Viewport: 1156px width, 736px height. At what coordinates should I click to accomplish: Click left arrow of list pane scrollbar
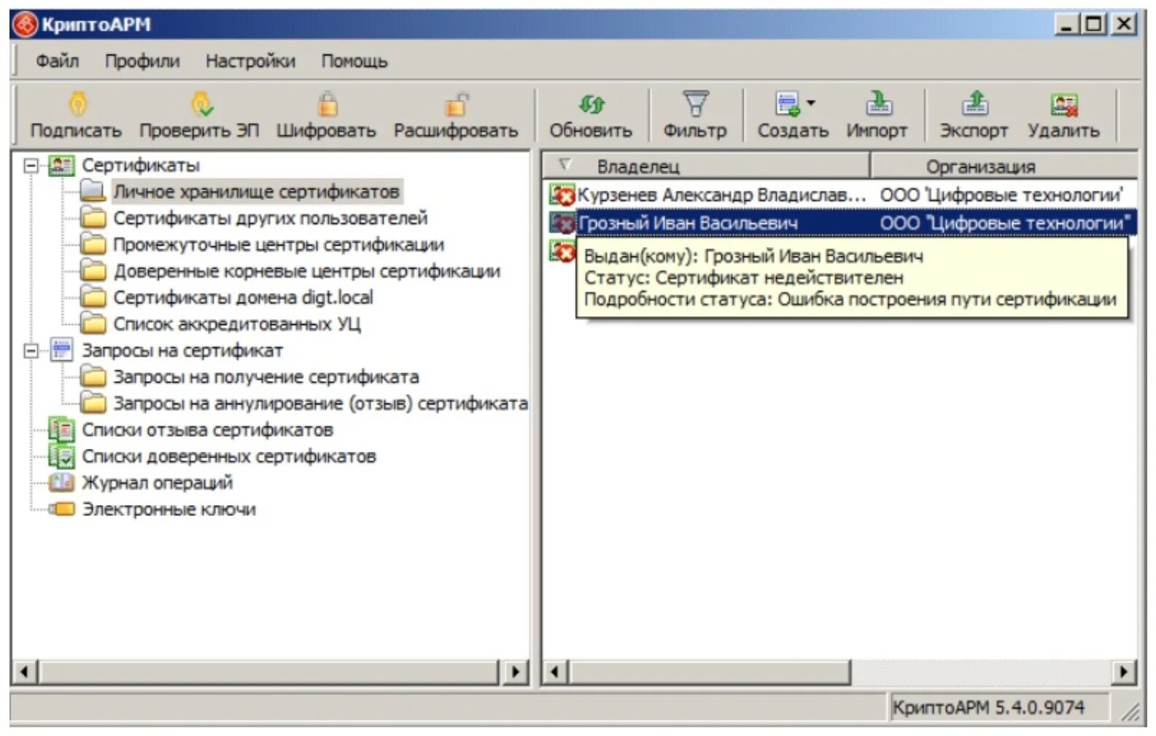coord(555,672)
